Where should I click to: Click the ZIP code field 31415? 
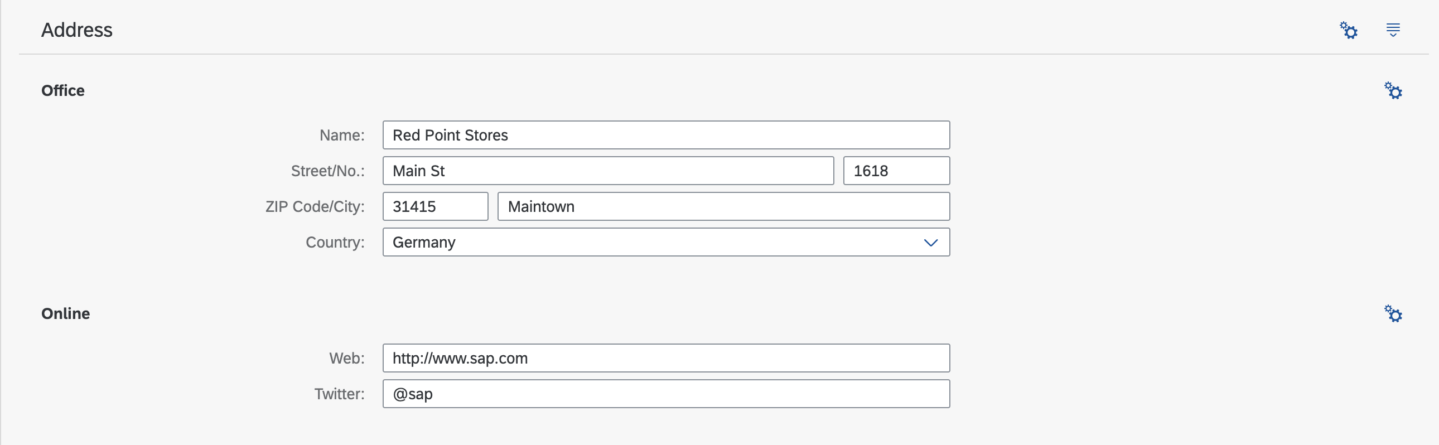coord(435,206)
